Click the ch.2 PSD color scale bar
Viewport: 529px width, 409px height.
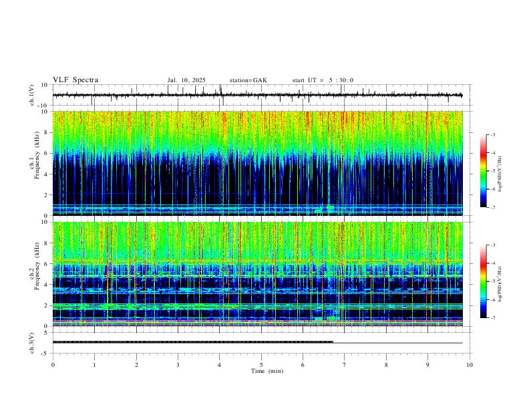(x=483, y=281)
